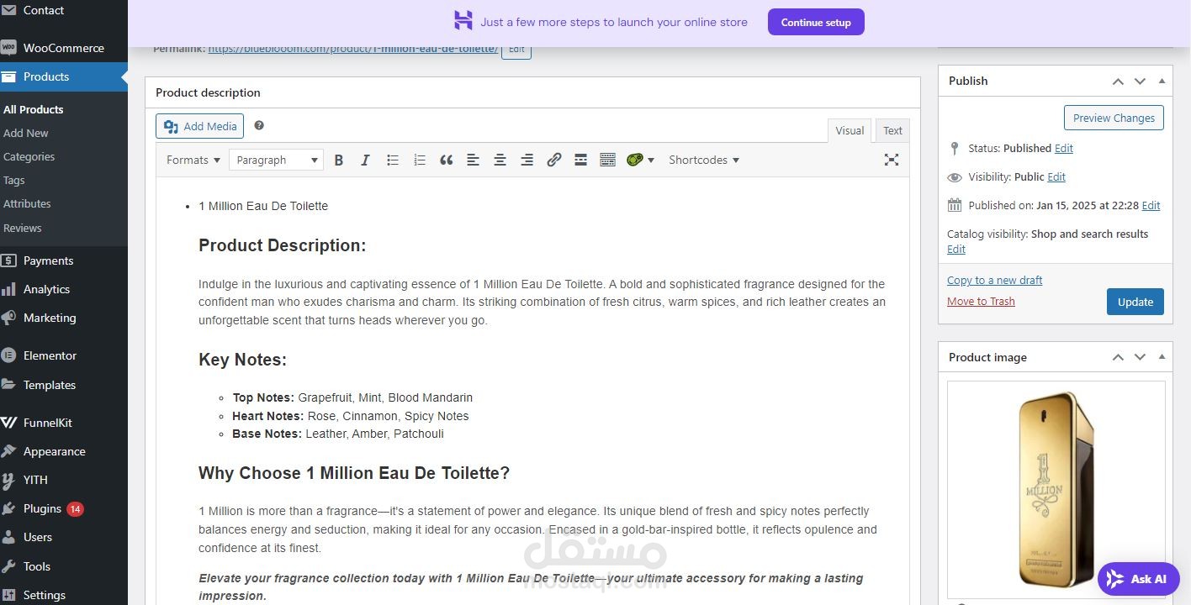Open Settings in the admin sidebar
The width and height of the screenshot is (1191, 605).
[64, 595]
